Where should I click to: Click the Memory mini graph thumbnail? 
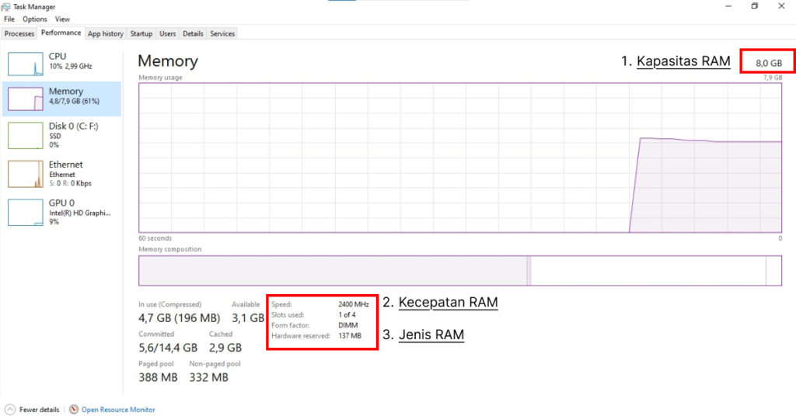tap(26, 99)
